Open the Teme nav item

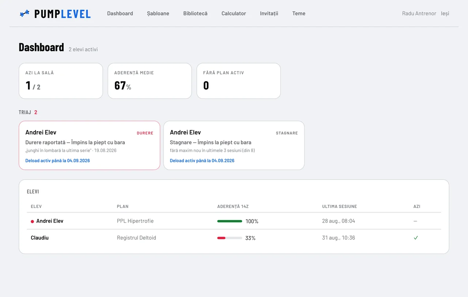(x=299, y=14)
